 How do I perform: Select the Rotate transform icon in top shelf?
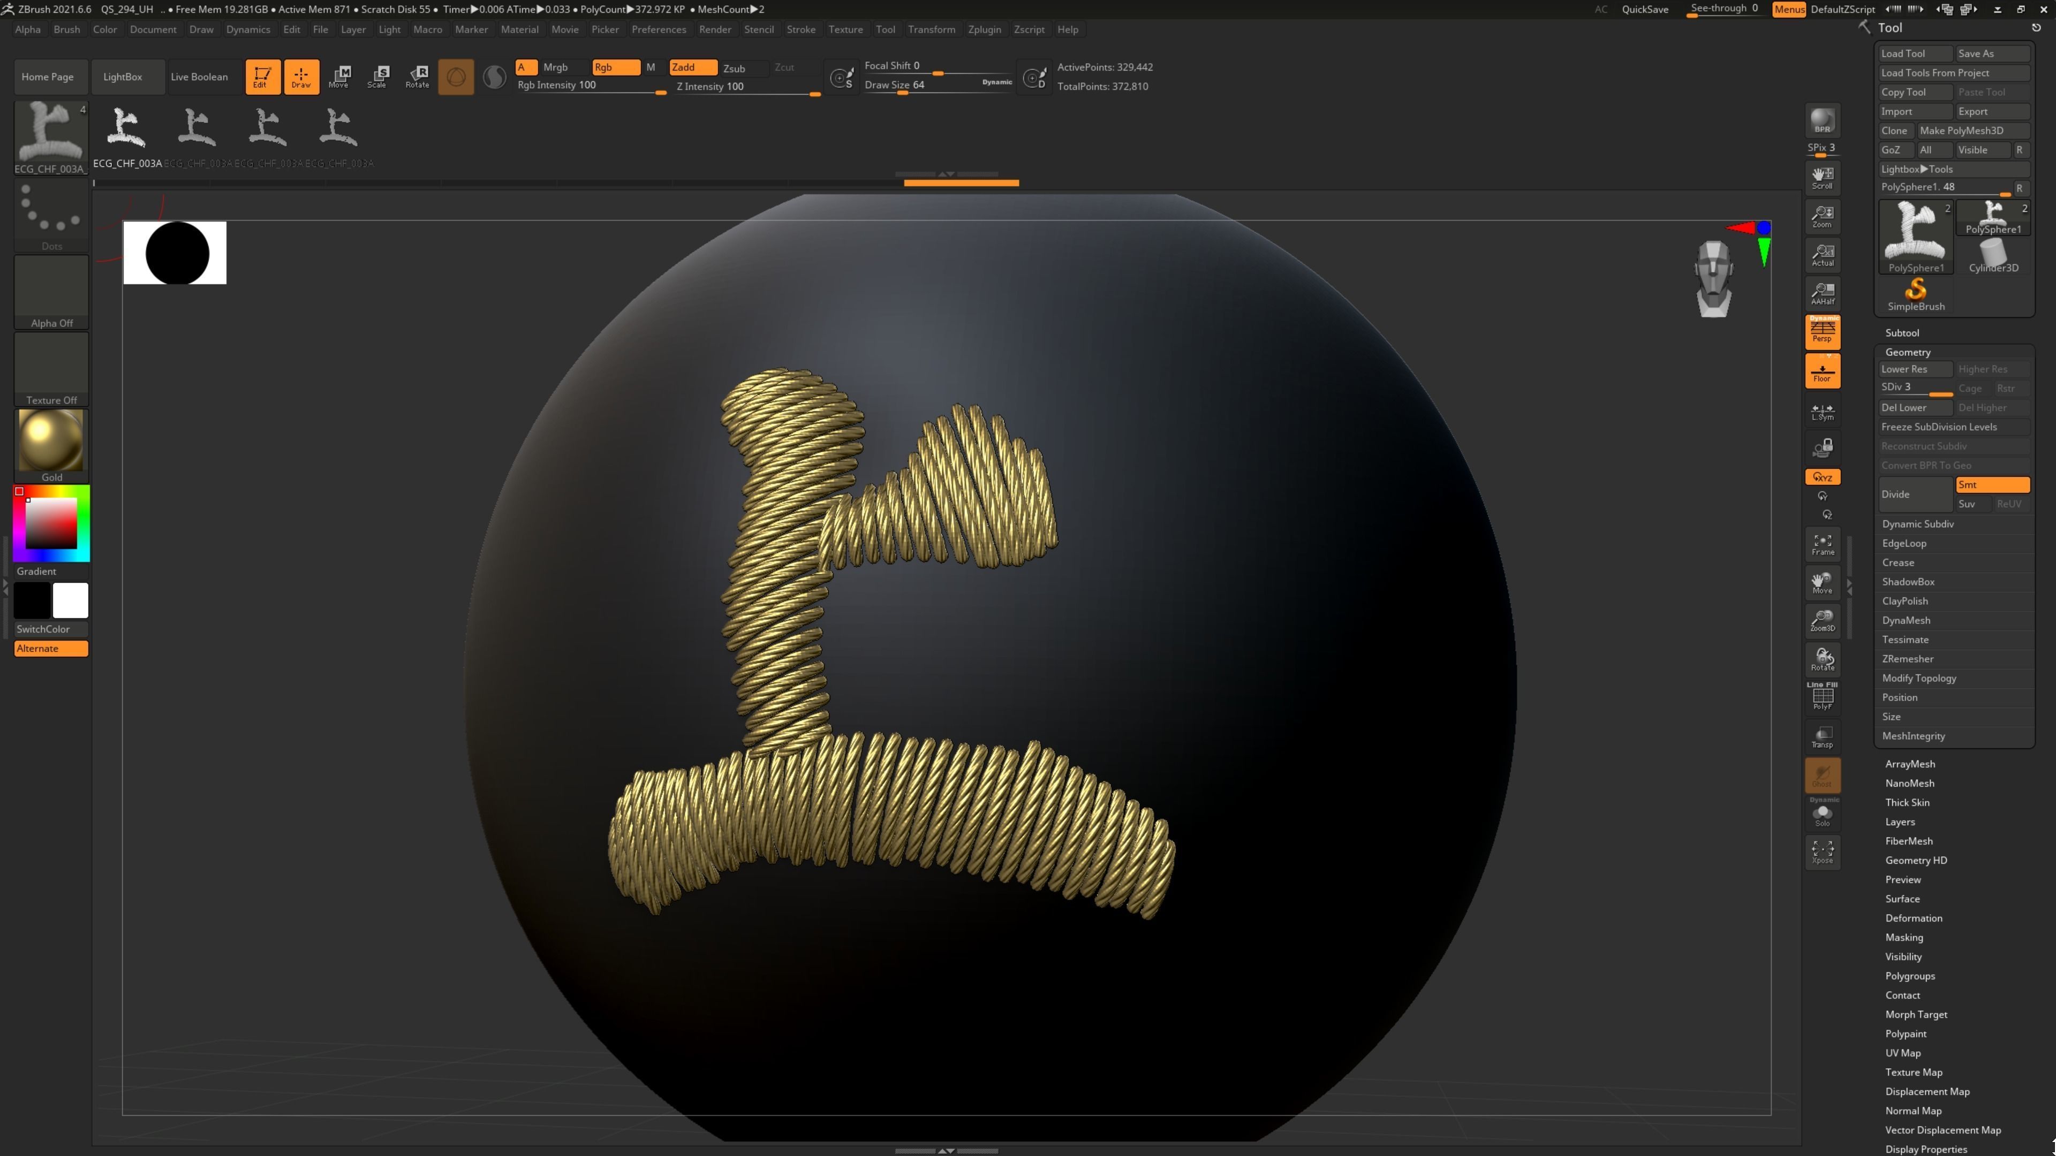click(x=417, y=77)
